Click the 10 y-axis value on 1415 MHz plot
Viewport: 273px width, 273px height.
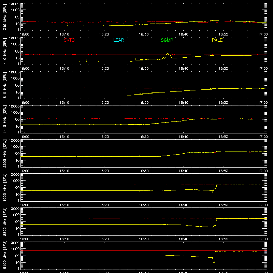[x=17, y=126]
